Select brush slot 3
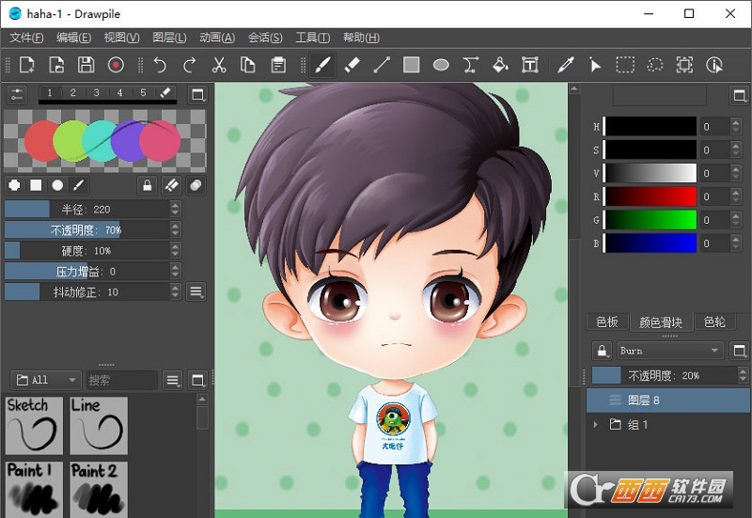752x518 pixels. click(97, 92)
